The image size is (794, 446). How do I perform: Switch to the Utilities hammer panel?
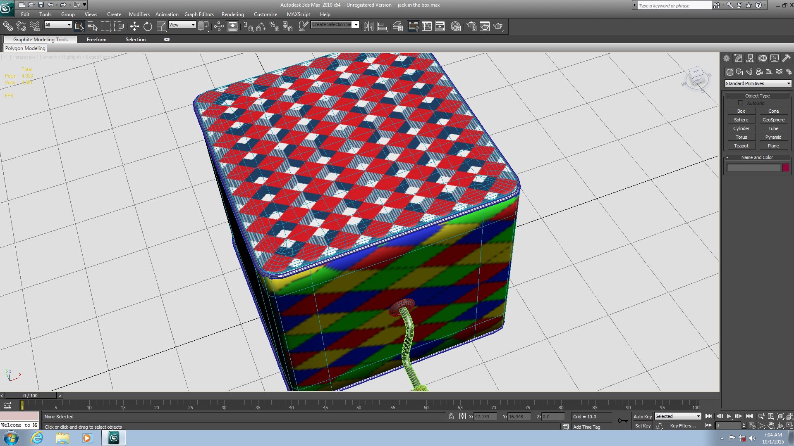[x=786, y=58]
